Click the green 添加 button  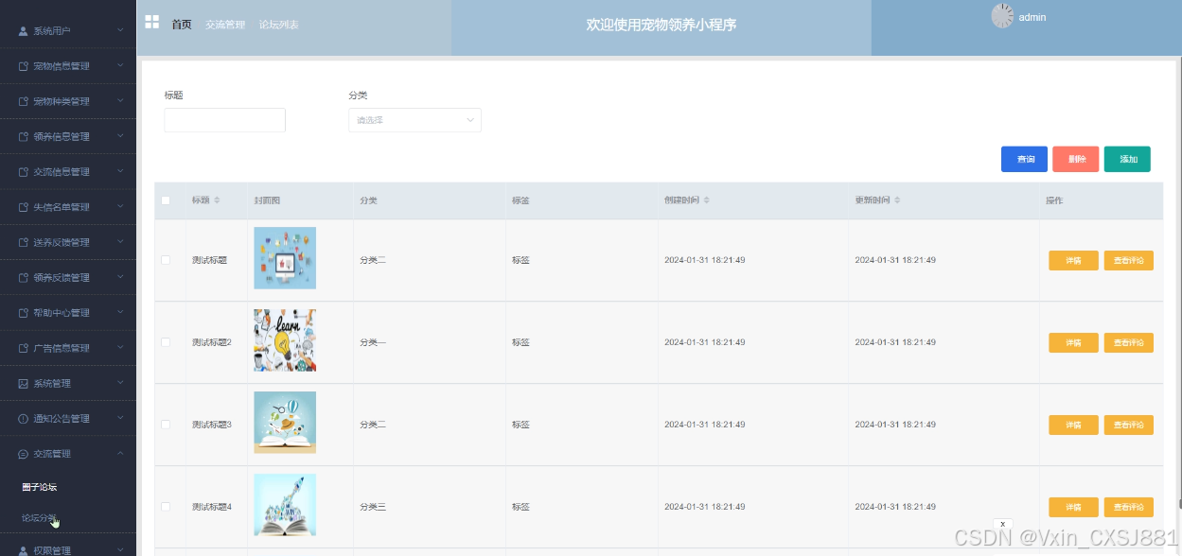click(1127, 159)
